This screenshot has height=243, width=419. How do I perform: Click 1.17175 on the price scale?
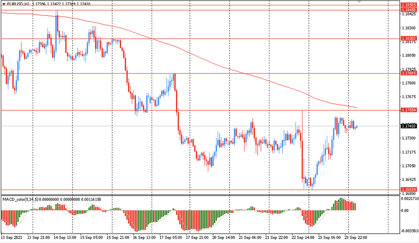click(409, 152)
